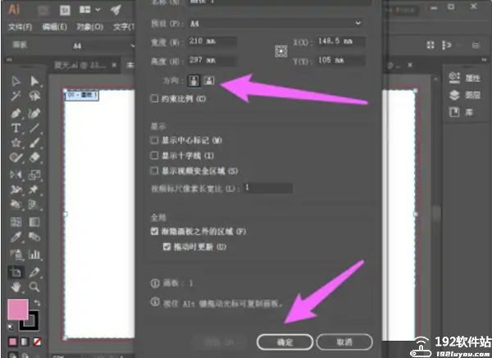This screenshot has width=492, height=358.
Task: Select the Column Graph tool
Action: coord(34,254)
